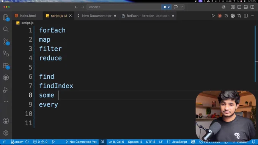Image resolution: width=258 pixels, height=145 pixels.
Task: Open changes with the compare icon
Action: click(x=239, y=16)
